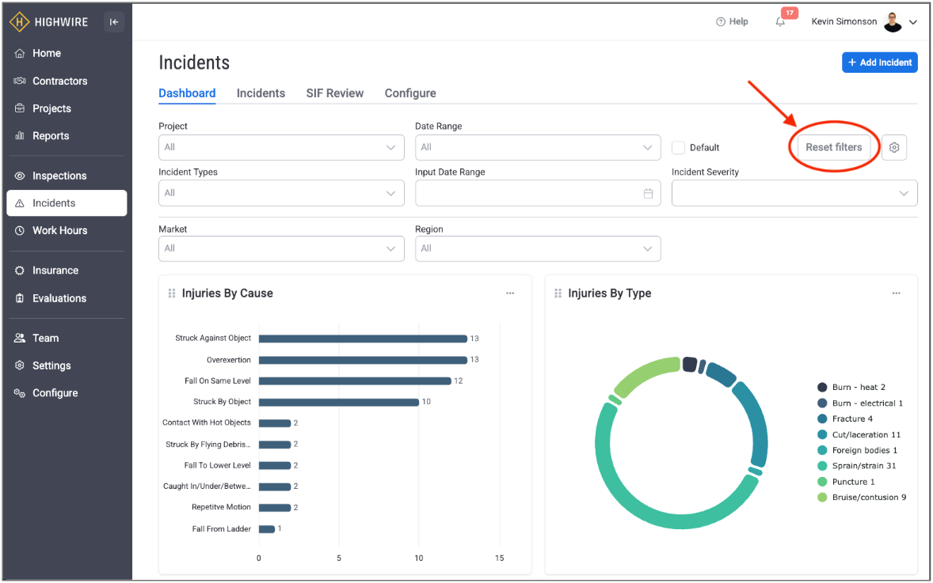This screenshot has height=583, width=933.
Task: Open Injuries By Type three-dot menu
Action: 896,293
